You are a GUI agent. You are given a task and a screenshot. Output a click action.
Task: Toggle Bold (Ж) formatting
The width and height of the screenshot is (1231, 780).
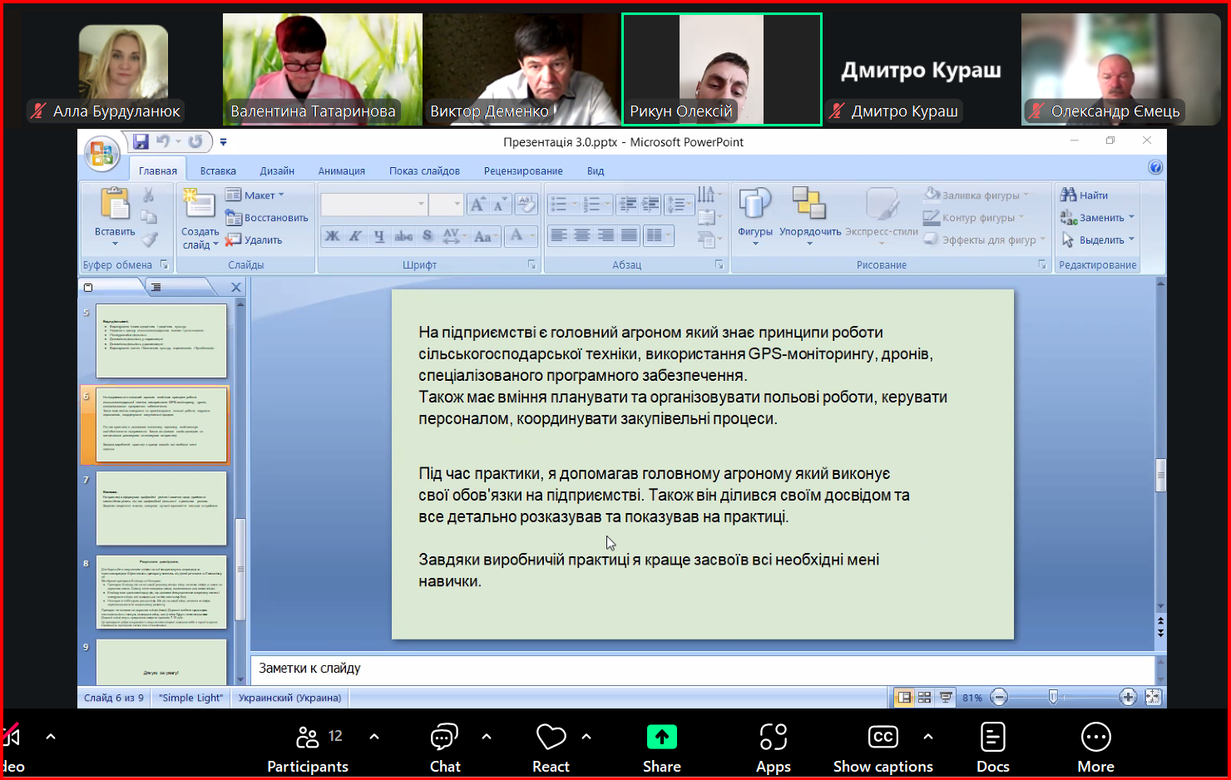[x=332, y=236]
